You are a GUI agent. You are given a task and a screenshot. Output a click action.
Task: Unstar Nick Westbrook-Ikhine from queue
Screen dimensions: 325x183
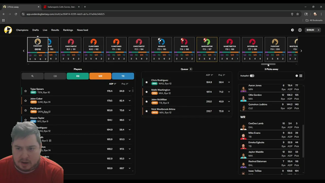(147, 111)
